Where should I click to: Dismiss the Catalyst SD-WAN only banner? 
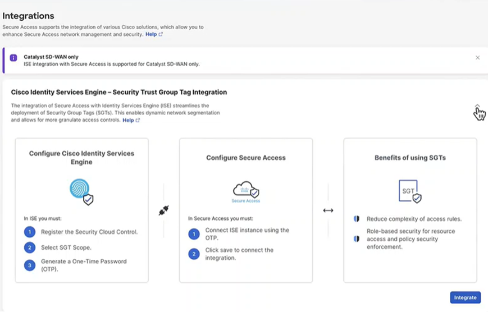click(x=477, y=58)
